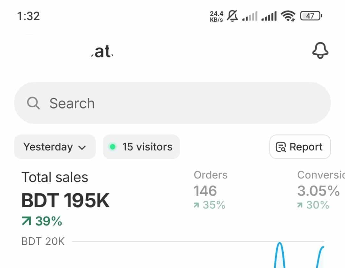
Task: Tap the chevron next to Yesterday
Action: coord(82,148)
